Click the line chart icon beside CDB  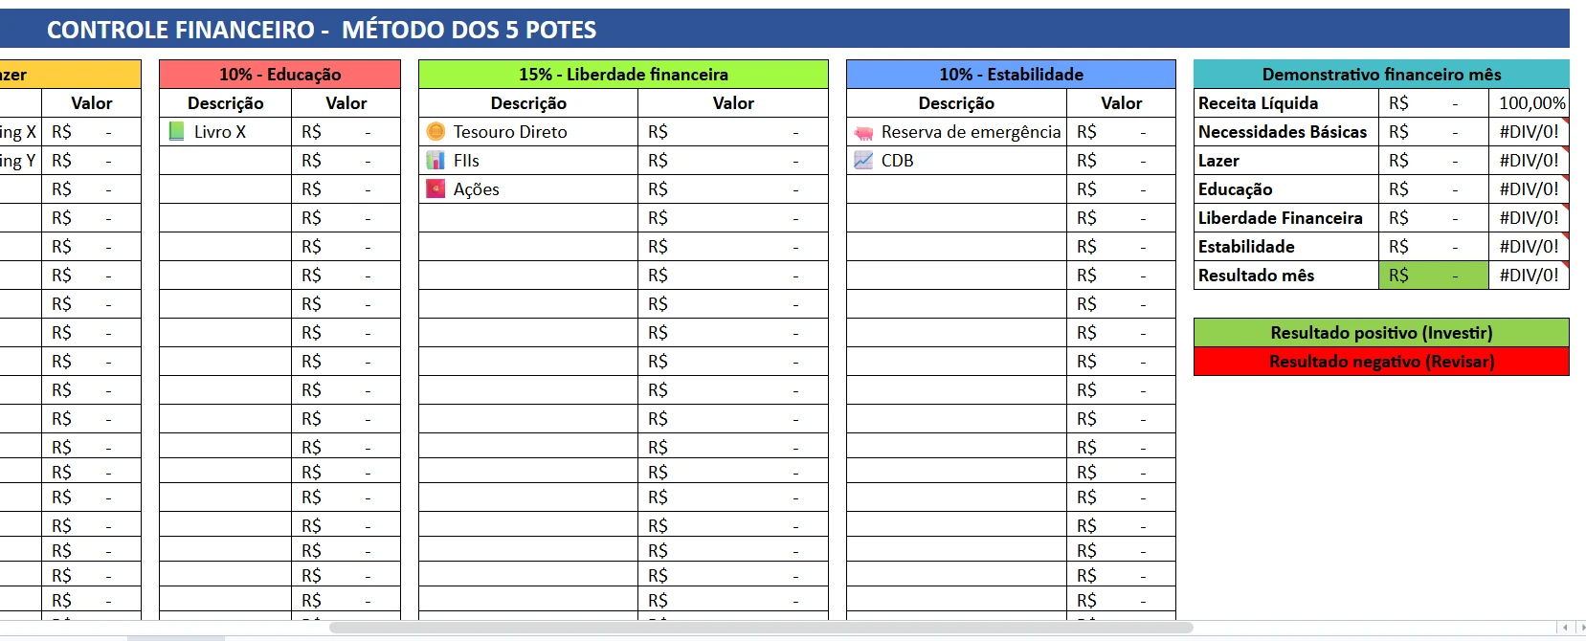(863, 161)
